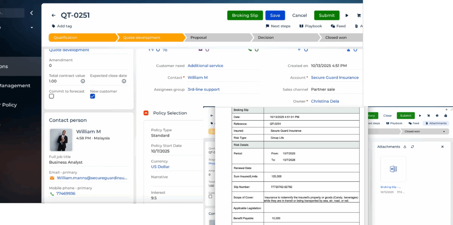This screenshot has width=453, height=225.
Task: Open the Closed won stage dropdown arrow
Action: point(444,131)
